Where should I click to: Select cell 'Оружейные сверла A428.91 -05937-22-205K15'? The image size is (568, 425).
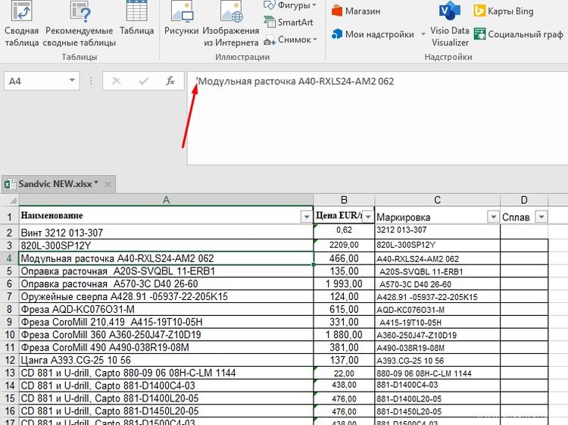[x=167, y=296]
